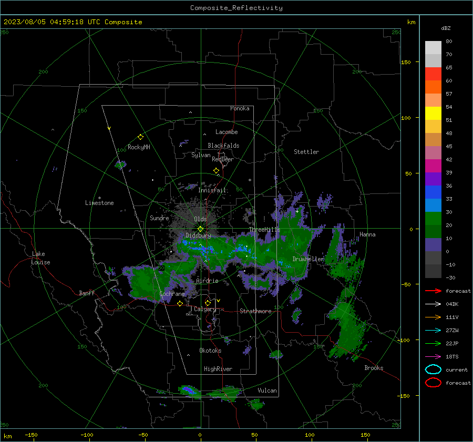Click the Didsbury label near radar center
473x442 pixels.
198,235
